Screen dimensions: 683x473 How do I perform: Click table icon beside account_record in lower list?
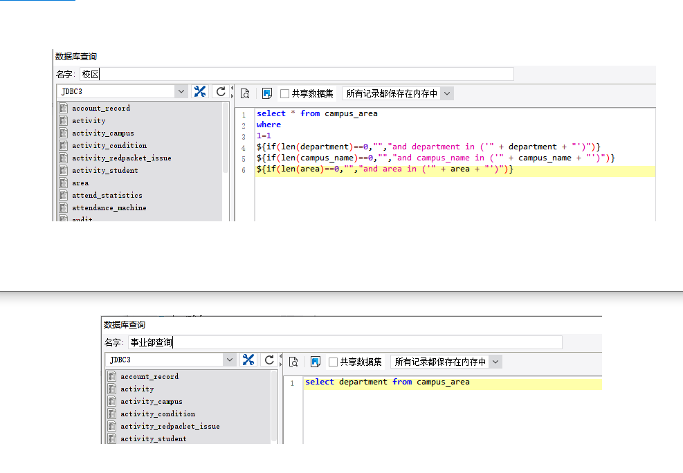point(112,376)
